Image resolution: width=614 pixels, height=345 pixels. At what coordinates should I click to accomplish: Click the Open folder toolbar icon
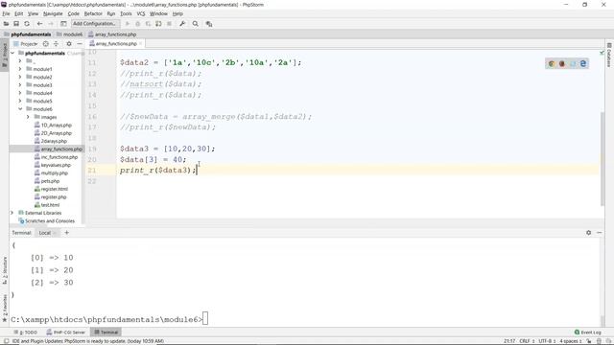point(6,24)
